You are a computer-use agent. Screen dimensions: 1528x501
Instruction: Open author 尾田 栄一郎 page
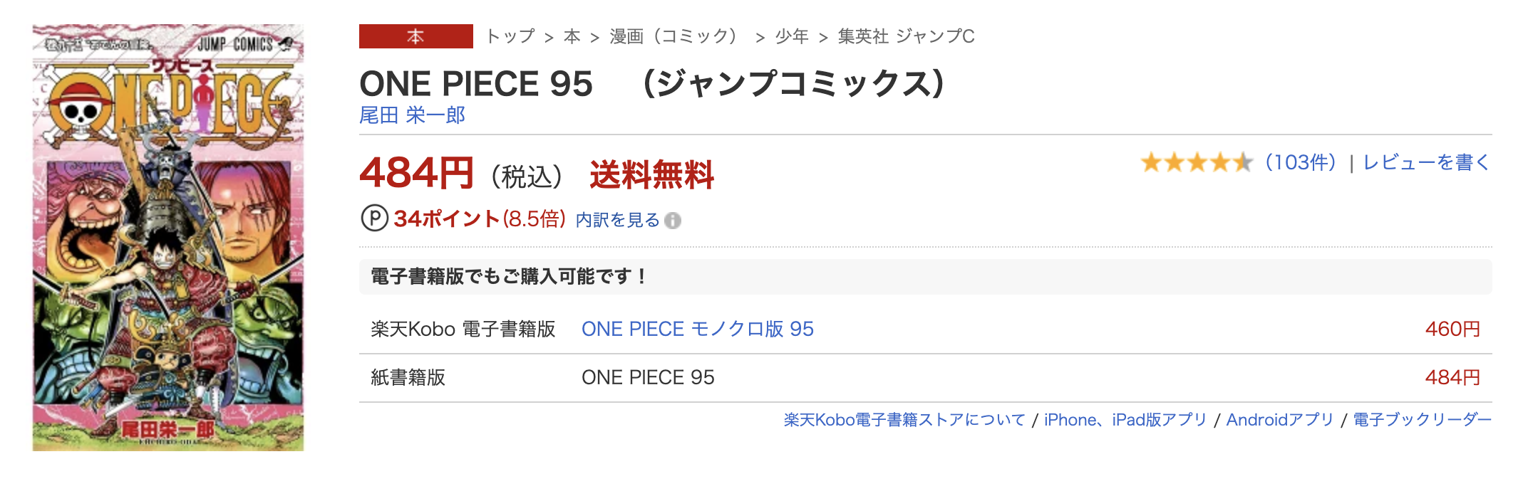click(412, 115)
